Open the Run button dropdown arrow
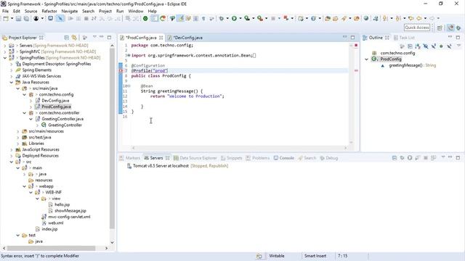Screen dimensions: 465x261 pos(240,18)
